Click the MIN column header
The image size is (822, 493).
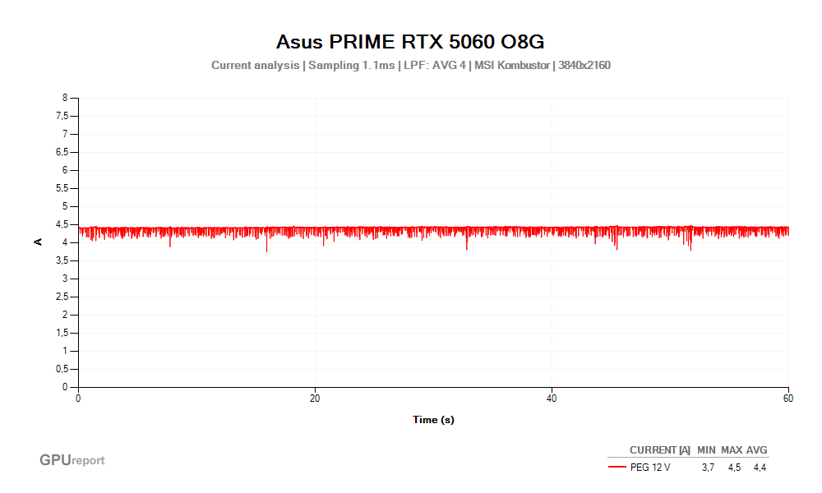coord(706,450)
